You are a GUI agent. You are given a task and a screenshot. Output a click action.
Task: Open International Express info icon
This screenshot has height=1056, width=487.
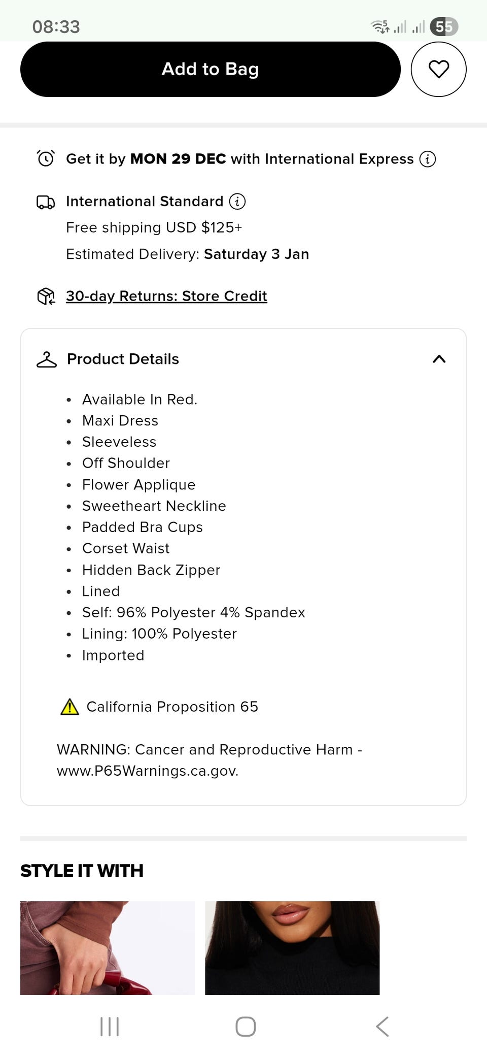428,159
